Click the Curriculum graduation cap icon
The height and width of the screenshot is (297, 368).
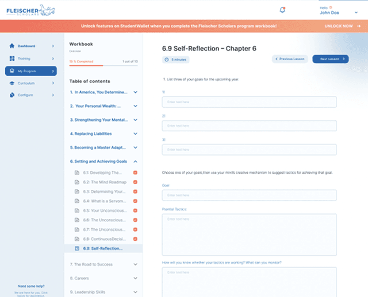pos(12,83)
